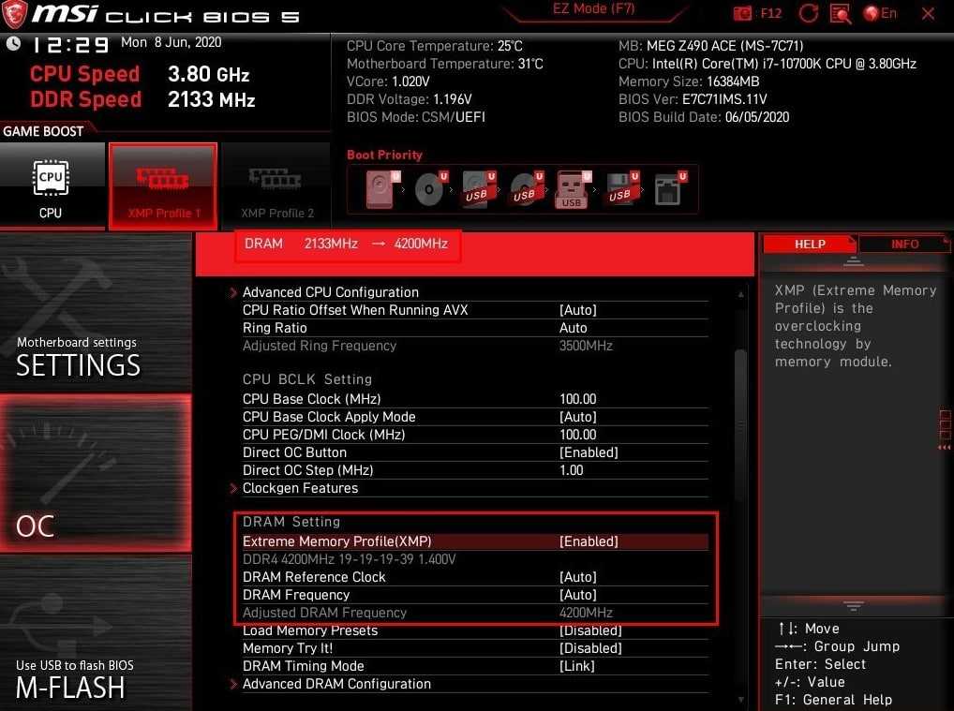Click the CPU Core Temperature 25°C text

click(x=435, y=46)
